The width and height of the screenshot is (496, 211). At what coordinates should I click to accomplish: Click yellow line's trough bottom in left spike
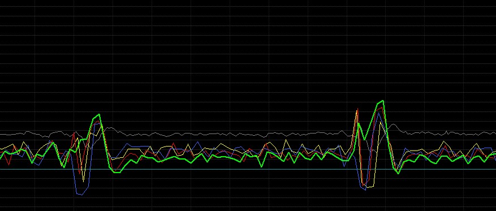83,181
